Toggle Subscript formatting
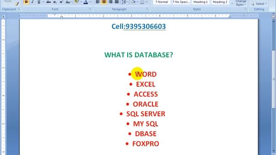This screenshot has width=276, height=155. coord(55,2)
